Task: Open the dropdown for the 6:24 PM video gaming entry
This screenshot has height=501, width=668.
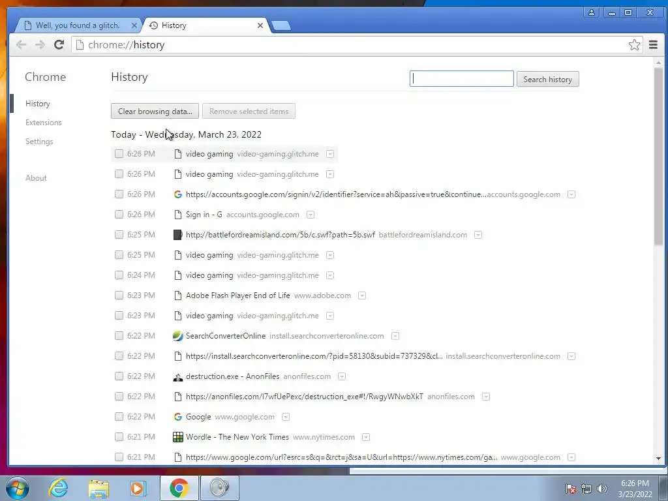Action: point(329,276)
